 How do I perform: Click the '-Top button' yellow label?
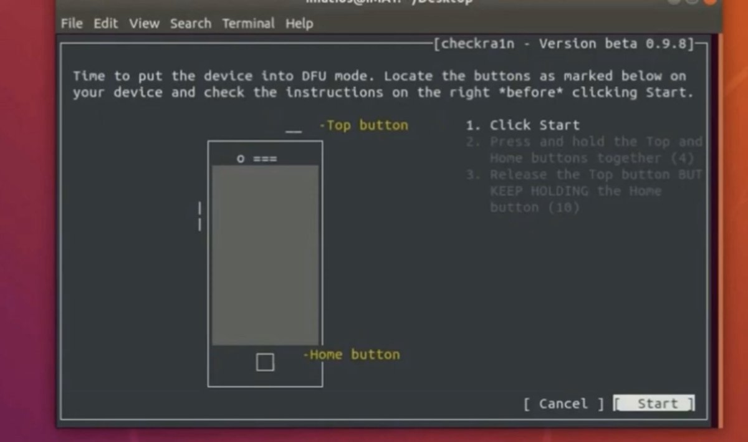(363, 125)
